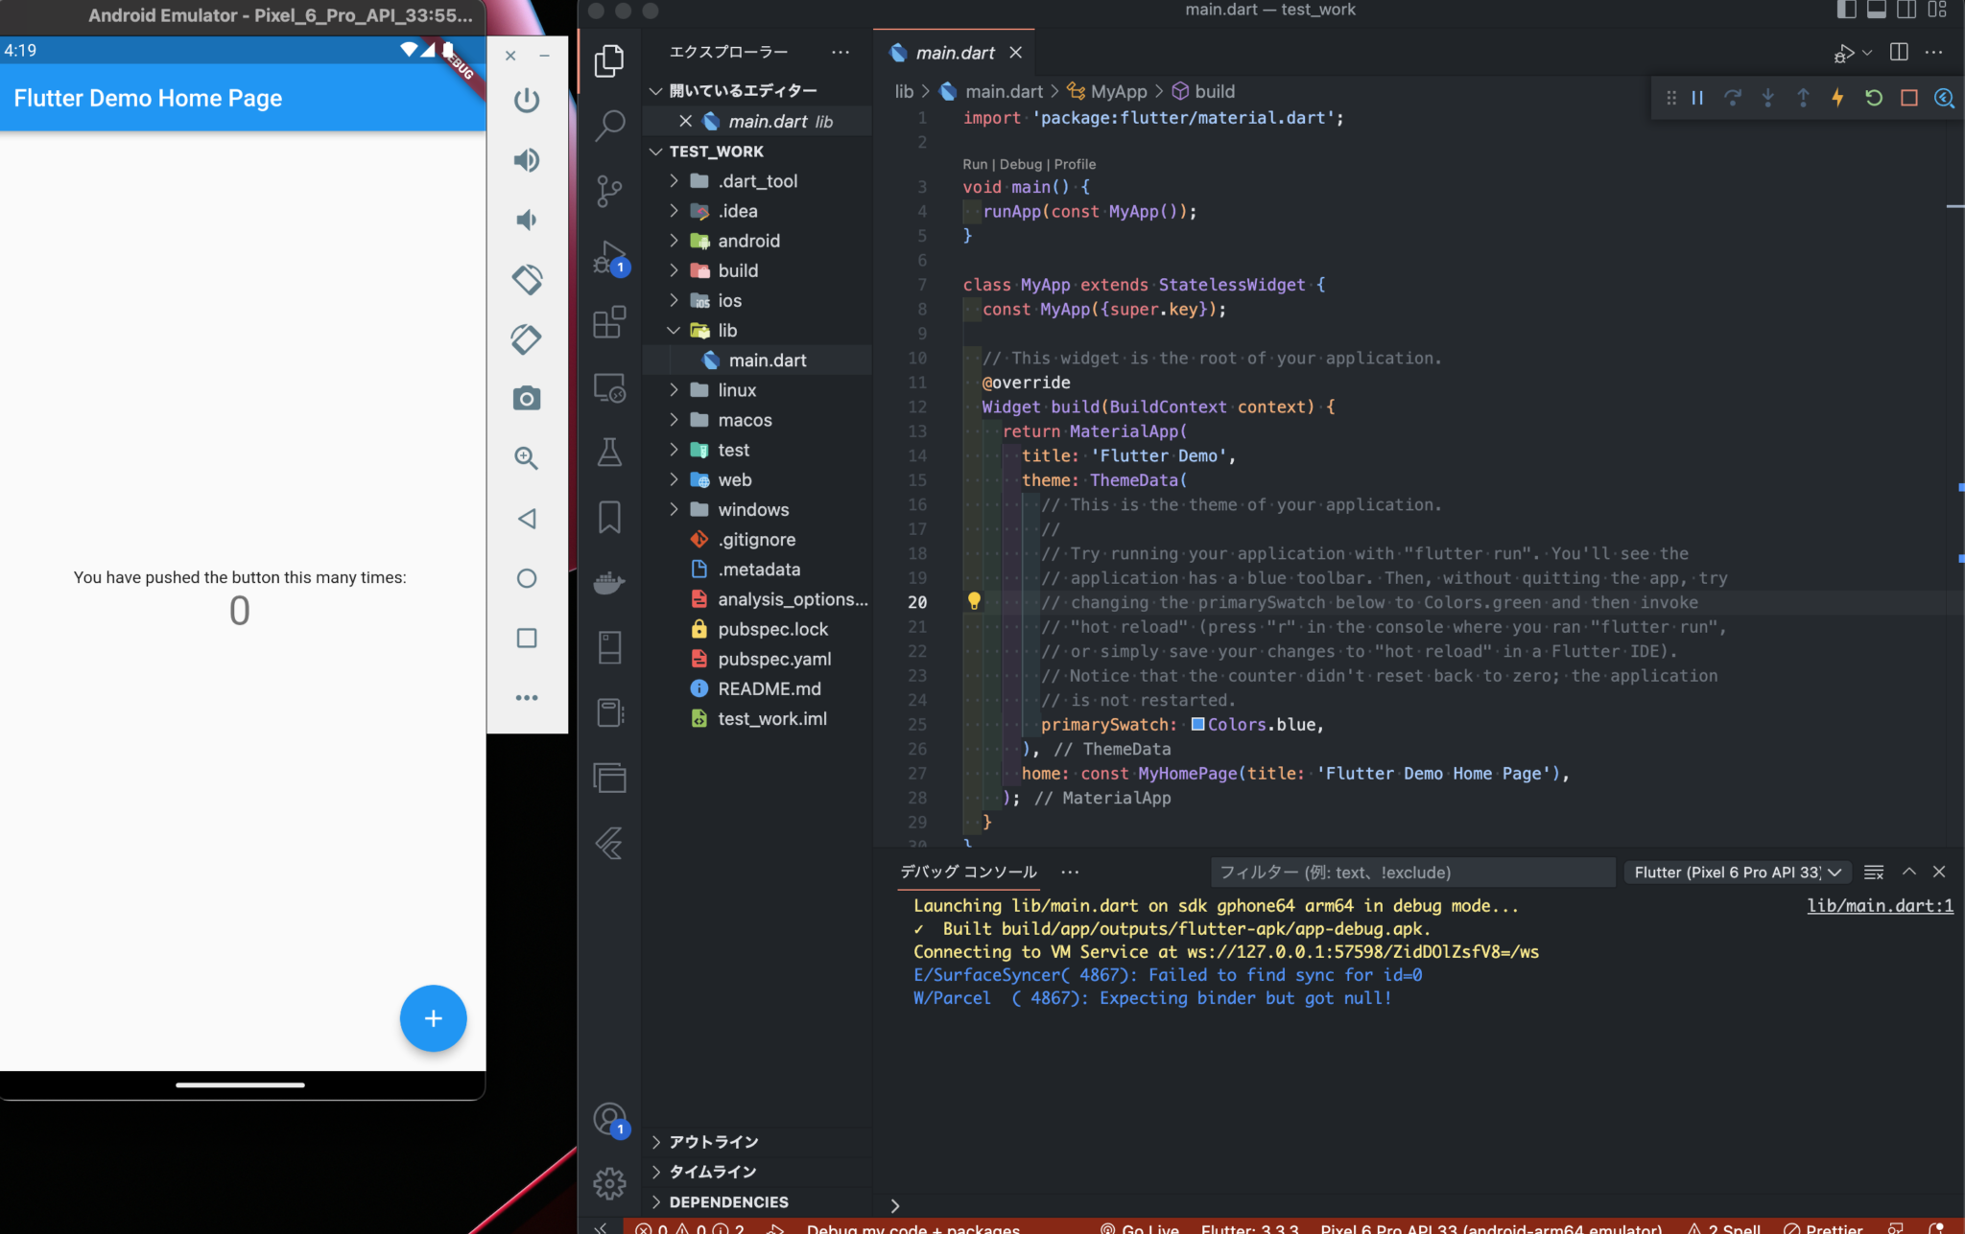The image size is (1965, 1234).
Task: Open the Flutter sidebar icon
Action: pyautogui.click(x=609, y=843)
